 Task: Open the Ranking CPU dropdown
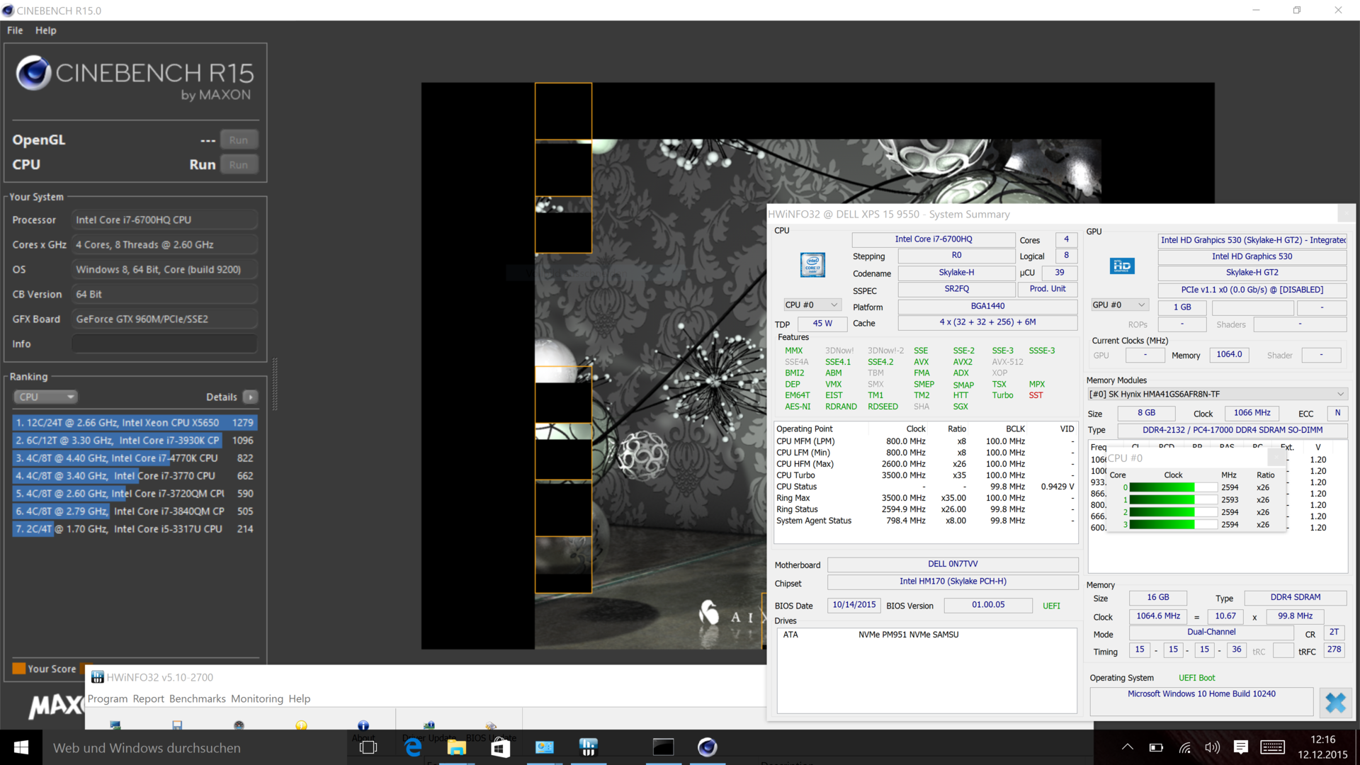(45, 397)
